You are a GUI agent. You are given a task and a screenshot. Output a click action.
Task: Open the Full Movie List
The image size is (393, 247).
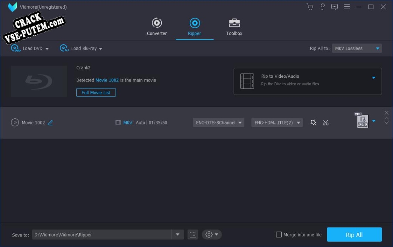[x=96, y=92]
